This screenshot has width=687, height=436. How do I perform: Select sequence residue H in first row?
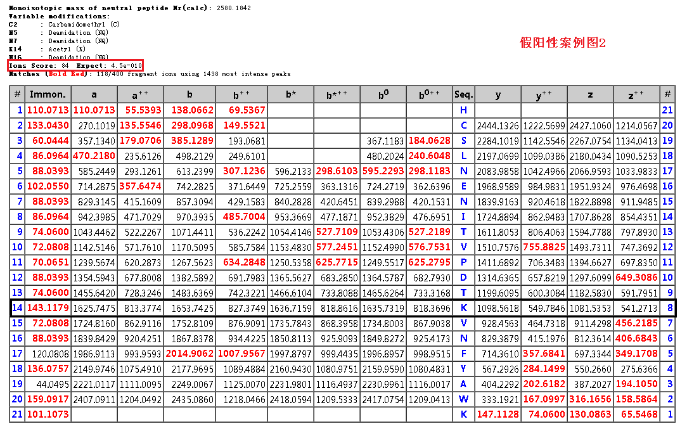point(463,110)
